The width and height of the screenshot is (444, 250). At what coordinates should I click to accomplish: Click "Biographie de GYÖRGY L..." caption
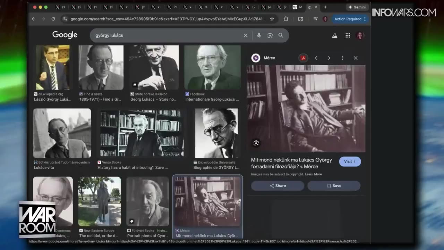pyautogui.click(x=217, y=167)
